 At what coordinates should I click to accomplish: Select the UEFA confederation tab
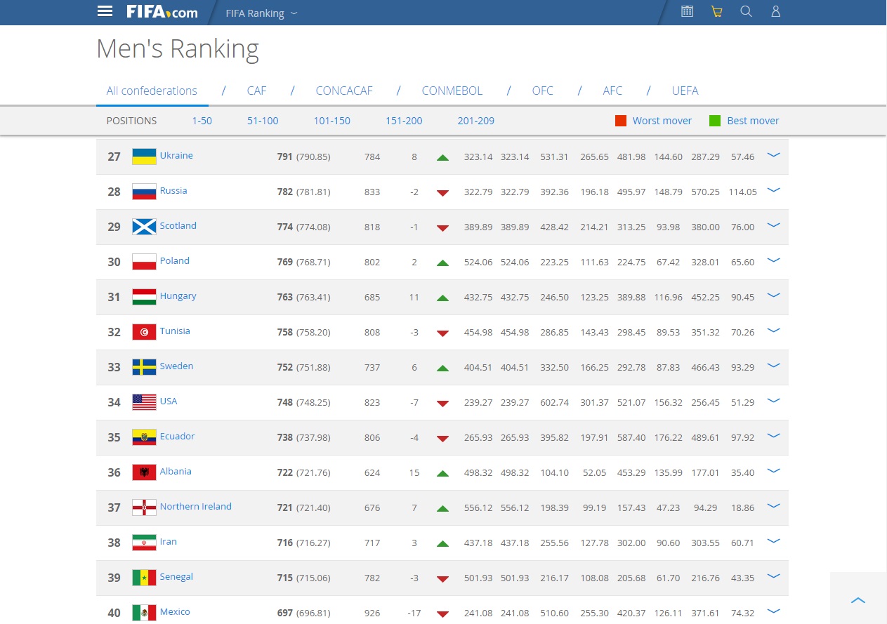click(685, 91)
